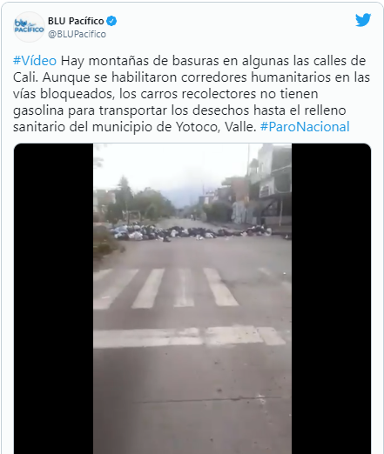Open the @BLUPacifico handle link
The image size is (384, 454).
click(x=77, y=34)
